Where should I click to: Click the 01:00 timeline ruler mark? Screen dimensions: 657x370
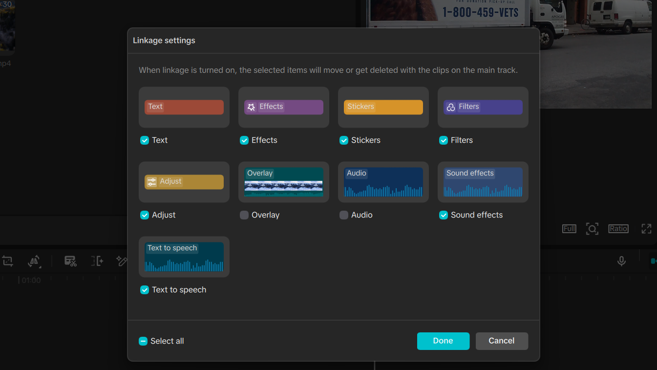pos(31,281)
